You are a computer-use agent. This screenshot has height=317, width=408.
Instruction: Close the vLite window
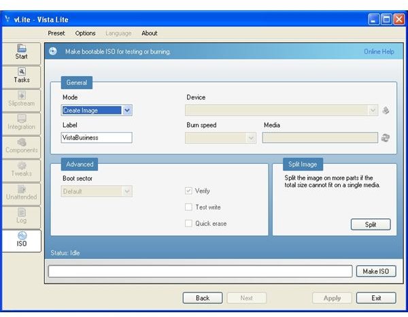pyautogui.click(x=398, y=19)
